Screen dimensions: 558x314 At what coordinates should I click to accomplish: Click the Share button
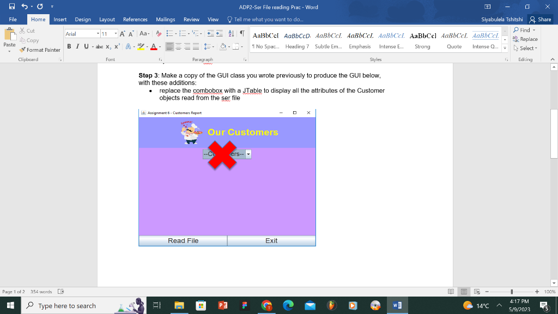point(541,20)
